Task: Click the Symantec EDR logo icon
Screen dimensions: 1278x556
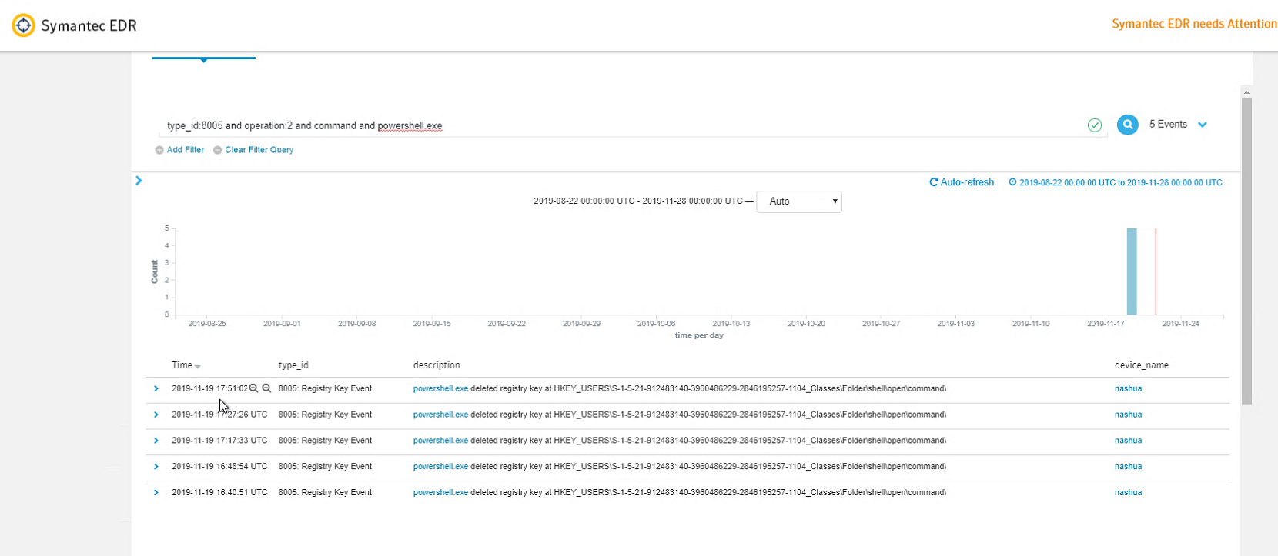Action: pos(24,25)
